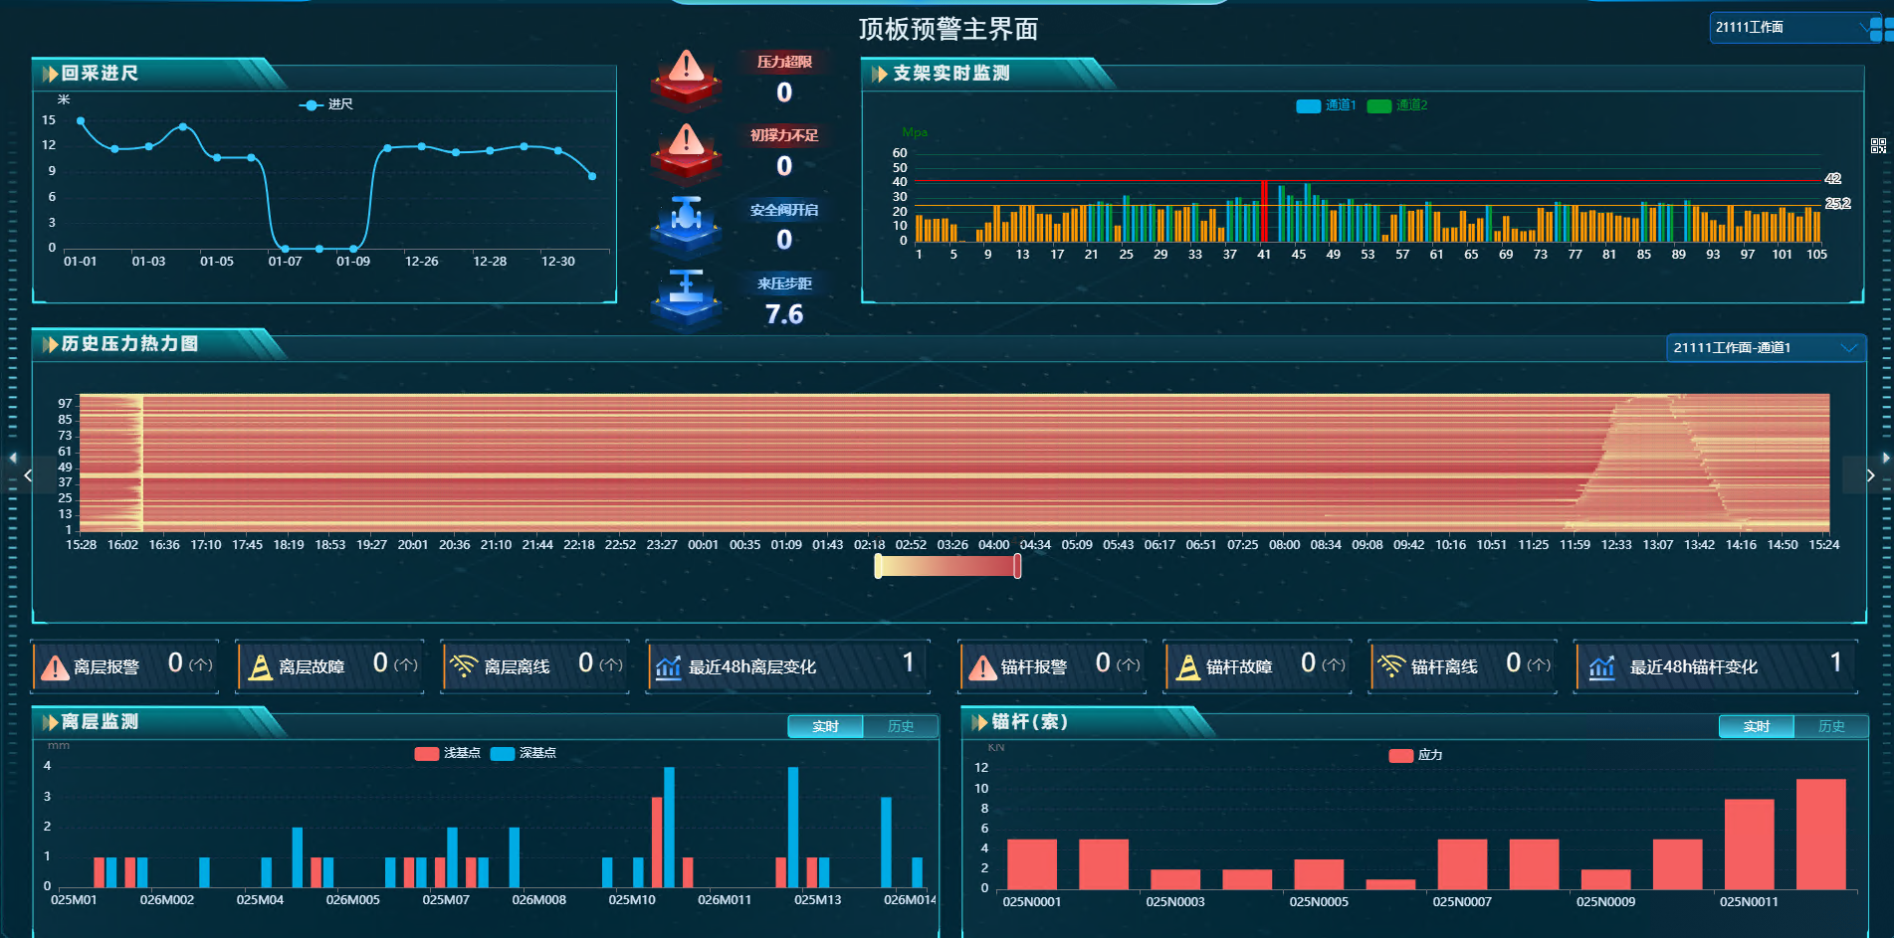Screen dimensions: 1894x938
Task: Switch 离层监测 panel to 历史 tab
Action: (900, 726)
